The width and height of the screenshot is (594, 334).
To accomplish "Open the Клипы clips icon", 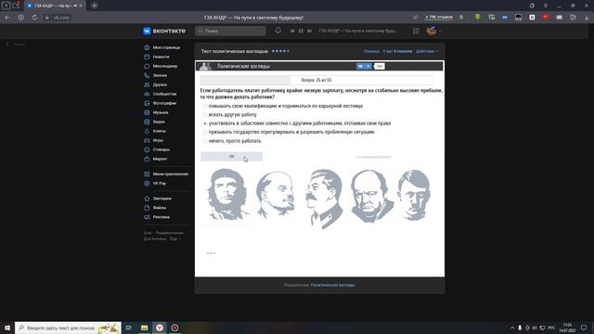I will click(147, 131).
